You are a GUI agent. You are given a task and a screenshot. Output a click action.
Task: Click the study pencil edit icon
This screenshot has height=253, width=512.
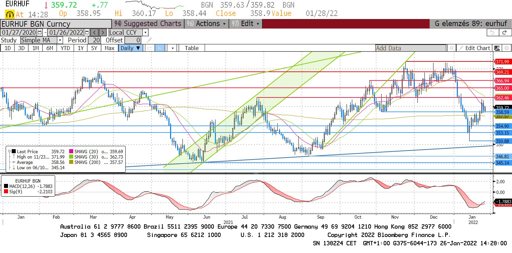(149, 40)
